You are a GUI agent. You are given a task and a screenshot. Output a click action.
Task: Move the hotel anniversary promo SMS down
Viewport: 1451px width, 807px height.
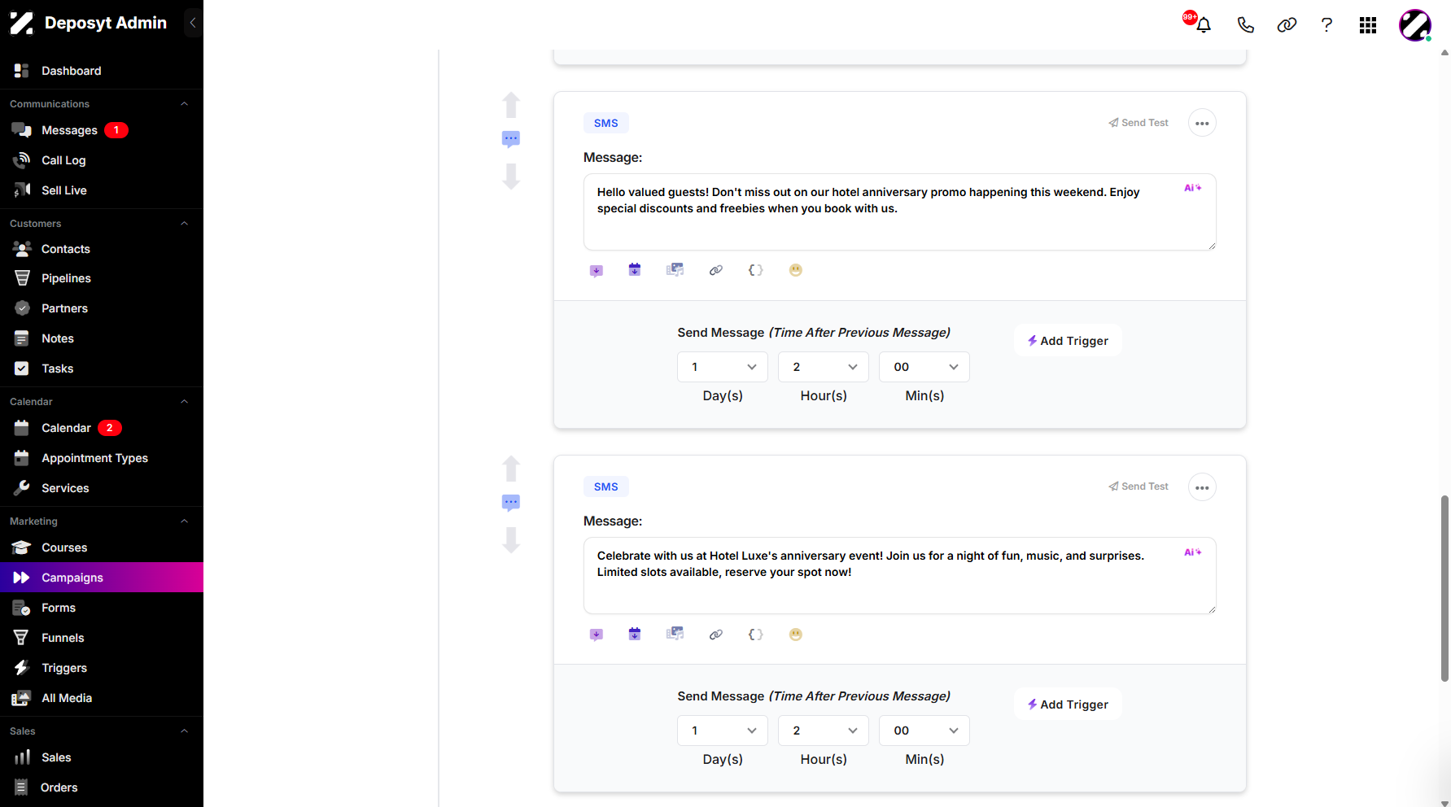[x=511, y=177]
